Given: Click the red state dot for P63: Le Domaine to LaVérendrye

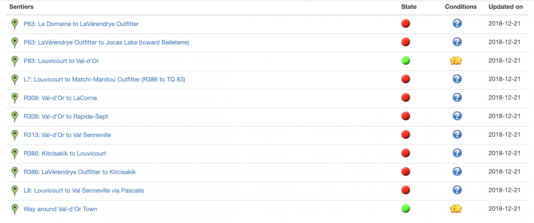Looking at the screenshot, I should click(406, 23).
